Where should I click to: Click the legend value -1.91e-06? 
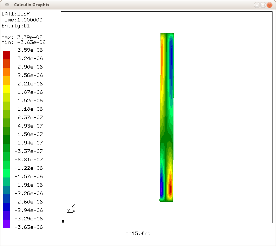click(29, 185)
